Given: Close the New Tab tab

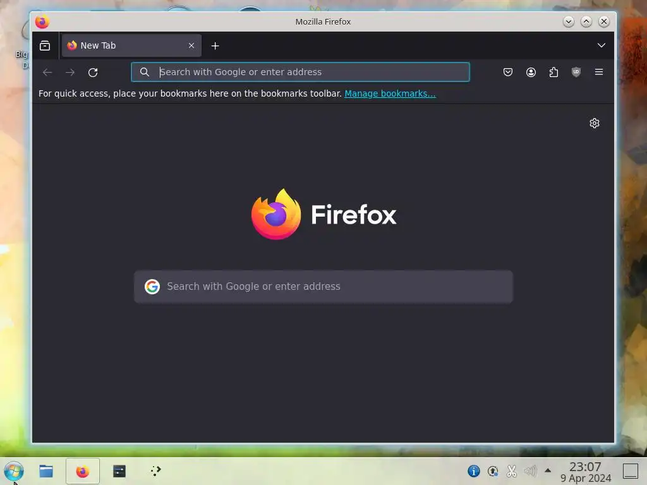Looking at the screenshot, I should (x=191, y=45).
